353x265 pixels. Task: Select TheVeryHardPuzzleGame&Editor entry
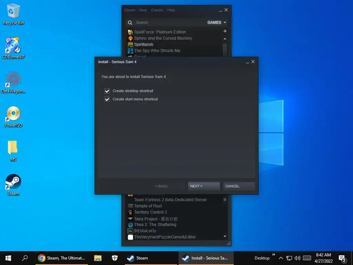click(x=165, y=237)
